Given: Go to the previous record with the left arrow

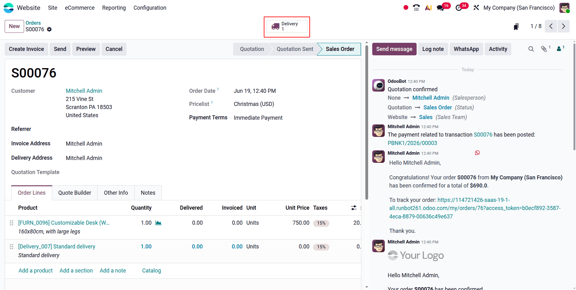Looking at the screenshot, I should click(551, 26).
